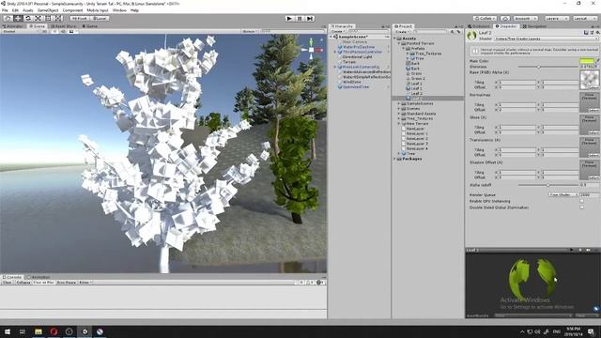Toggle Double Sided Global Illumination checkbox
Viewport: 601px width, 338px height.
click(582, 207)
